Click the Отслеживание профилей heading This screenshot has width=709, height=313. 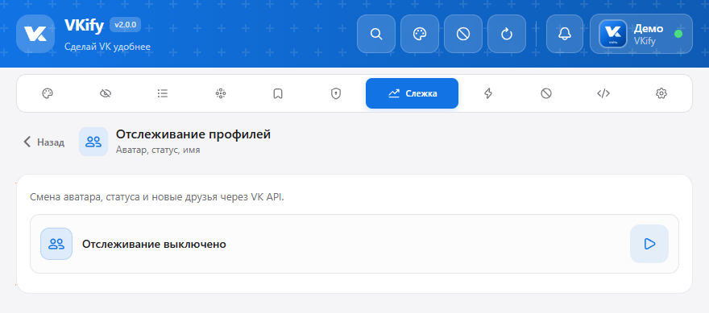193,134
